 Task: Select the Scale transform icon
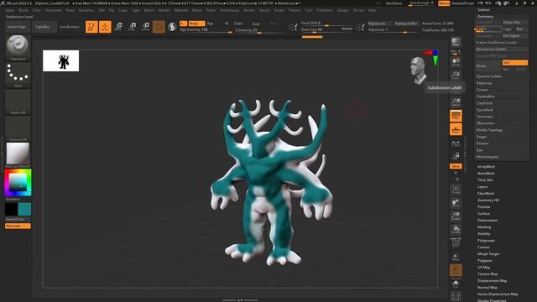132,27
